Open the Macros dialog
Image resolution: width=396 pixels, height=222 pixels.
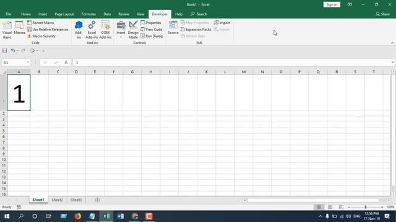pos(19,28)
